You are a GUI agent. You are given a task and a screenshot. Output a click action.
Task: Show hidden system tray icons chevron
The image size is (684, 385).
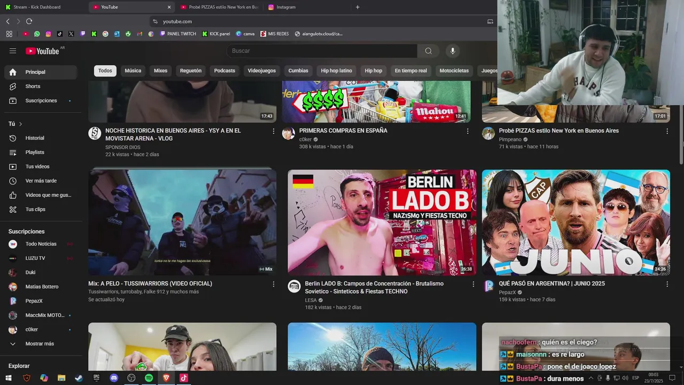pyautogui.click(x=592, y=378)
